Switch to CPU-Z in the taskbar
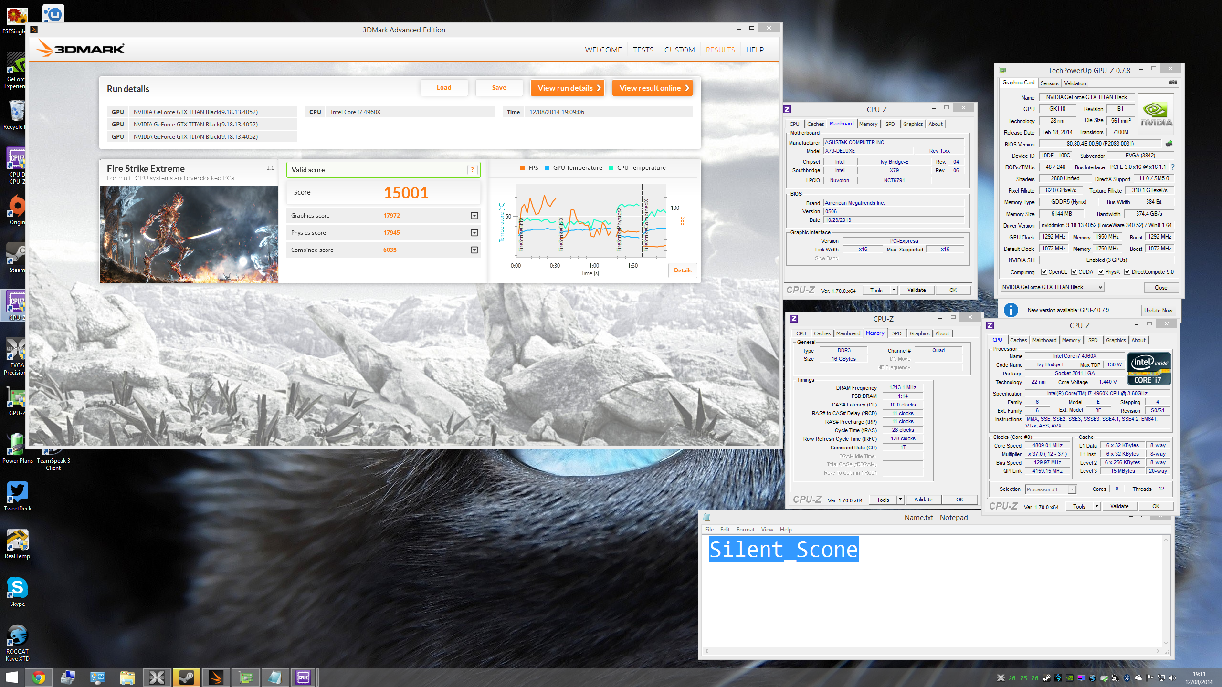Viewport: 1222px width, 687px height. point(304,677)
